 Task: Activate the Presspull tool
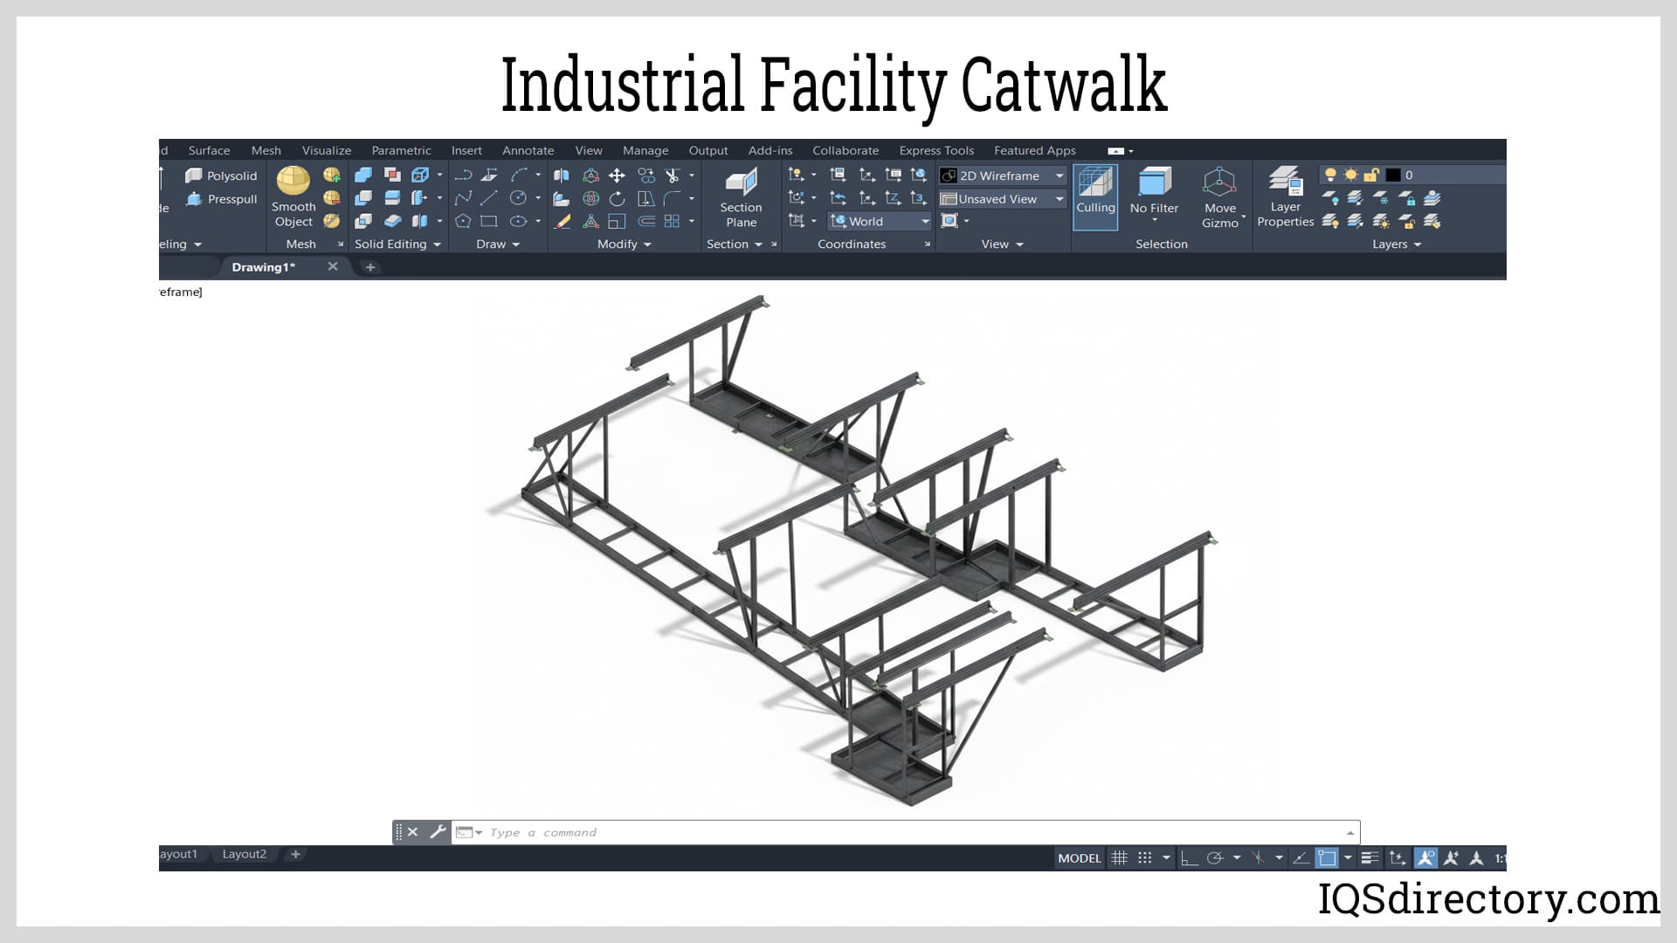pos(221,199)
